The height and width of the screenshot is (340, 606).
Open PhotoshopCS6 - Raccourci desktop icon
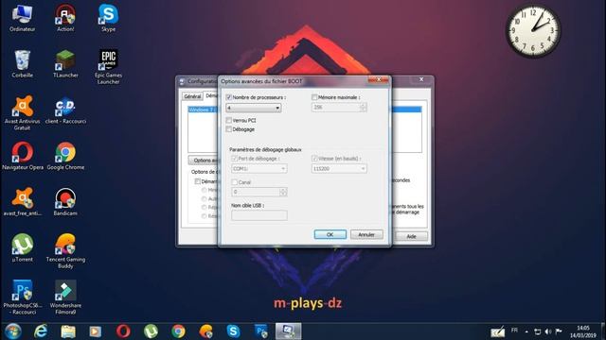coord(22,297)
